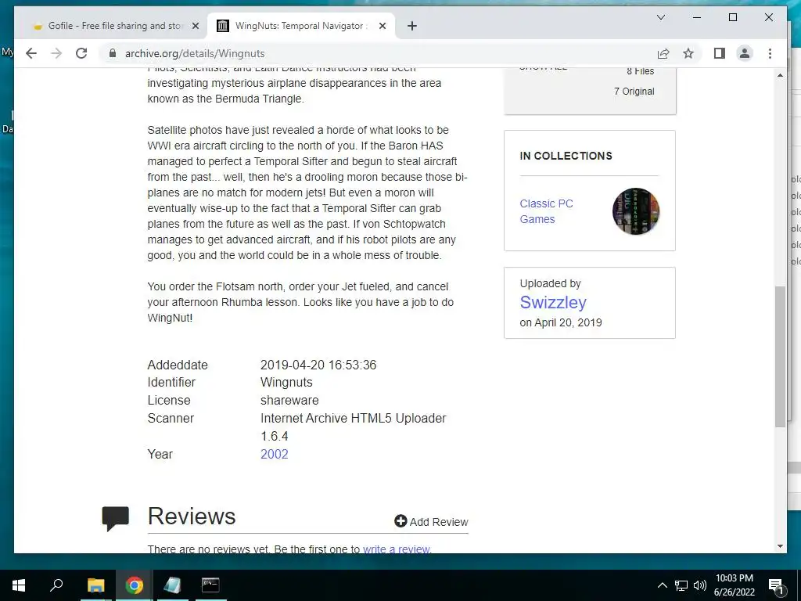Click scrollbar up arrow

click(780, 75)
